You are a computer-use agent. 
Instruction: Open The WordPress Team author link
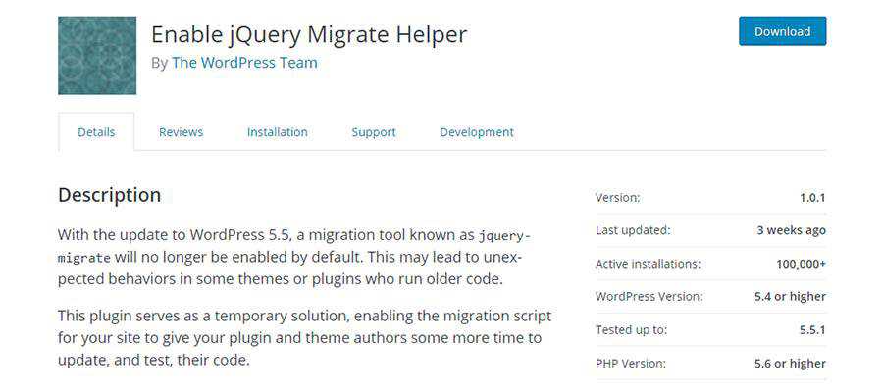(244, 63)
